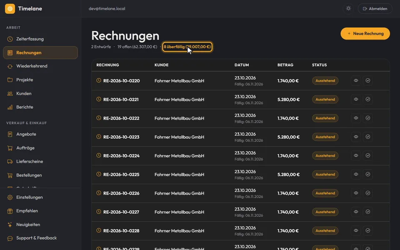The image size is (400, 250).
Task: Click the RECHNUNG column header
Action: coord(107,65)
